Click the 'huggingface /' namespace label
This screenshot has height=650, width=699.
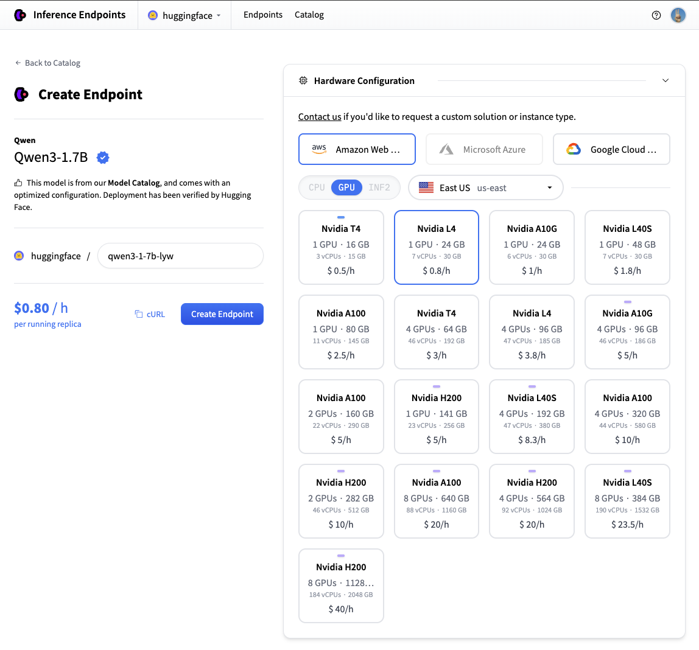(x=60, y=256)
